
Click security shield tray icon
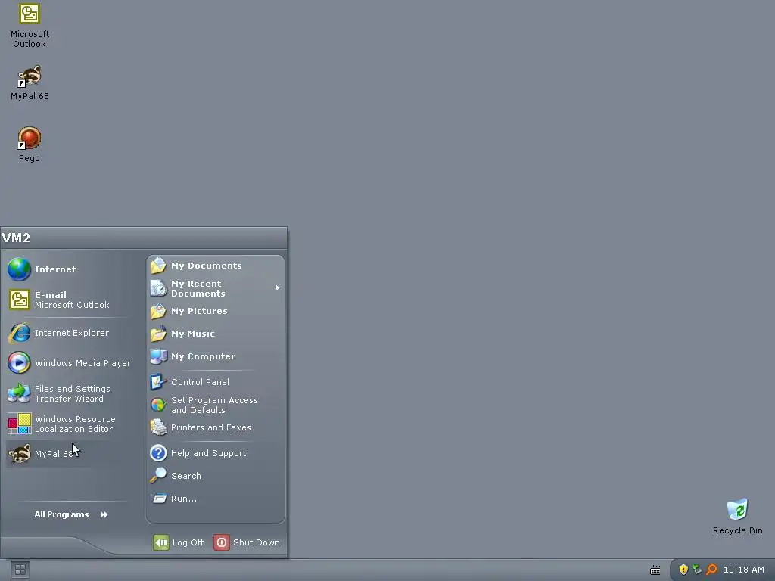pyautogui.click(x=683, y=570)
